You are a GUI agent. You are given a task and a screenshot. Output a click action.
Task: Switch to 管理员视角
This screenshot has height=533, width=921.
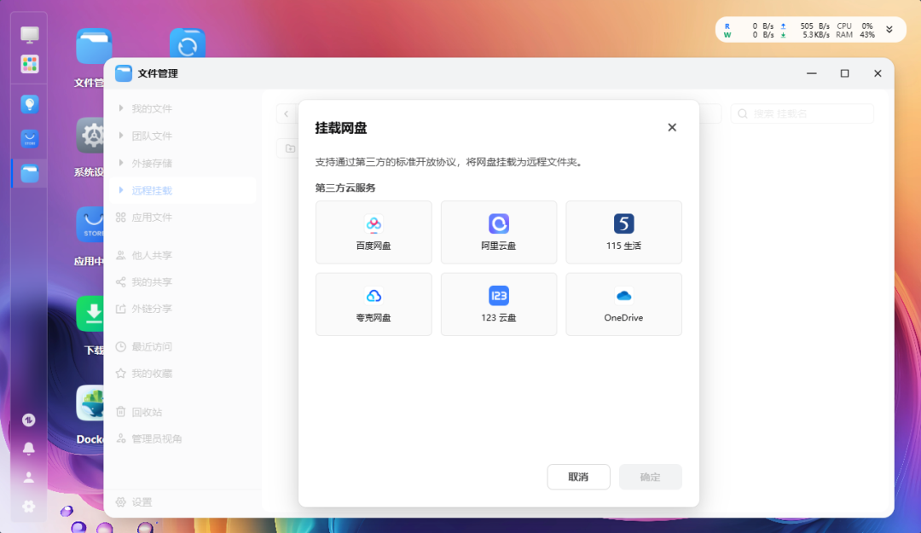click(x=156, y=438)
